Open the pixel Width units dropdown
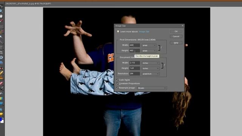This screenshot has height=136, width=242. pos(149,45)
